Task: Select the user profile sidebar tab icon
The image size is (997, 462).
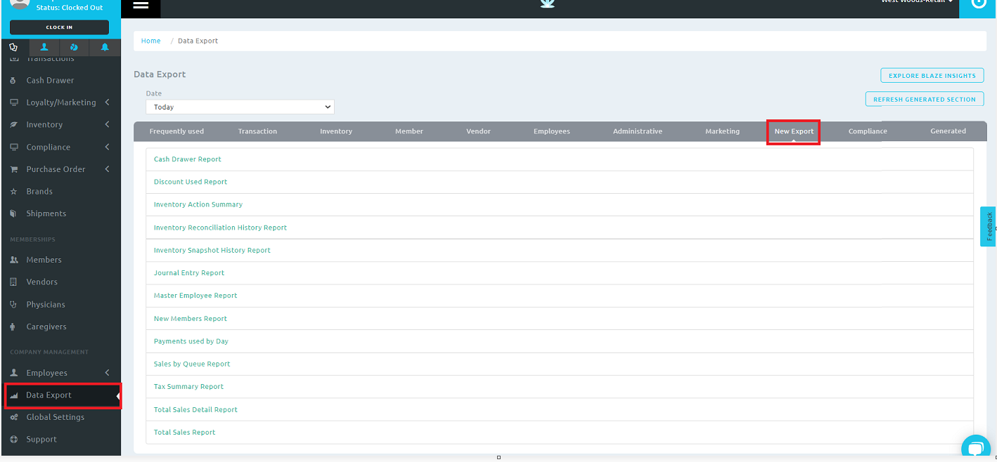Action: [44, 48]
